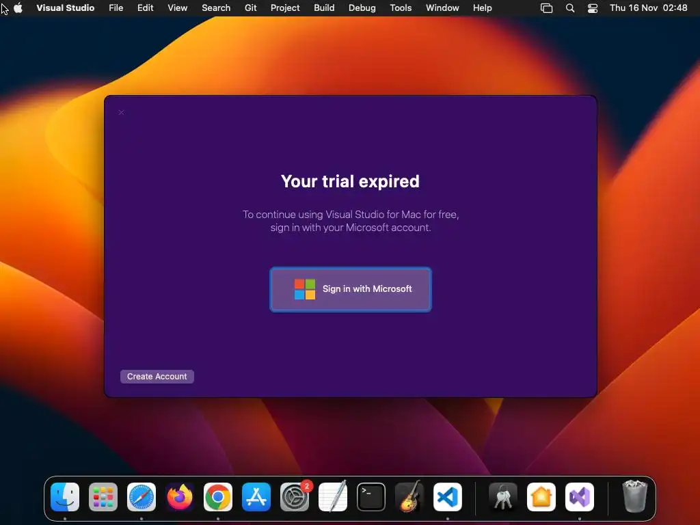Close the trial expired dialog
700x525 pixels.
click(x=122, y=113)
